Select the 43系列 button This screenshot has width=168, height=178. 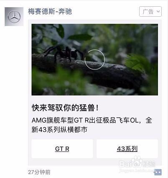pyautogui.click(x=127, y=149)
